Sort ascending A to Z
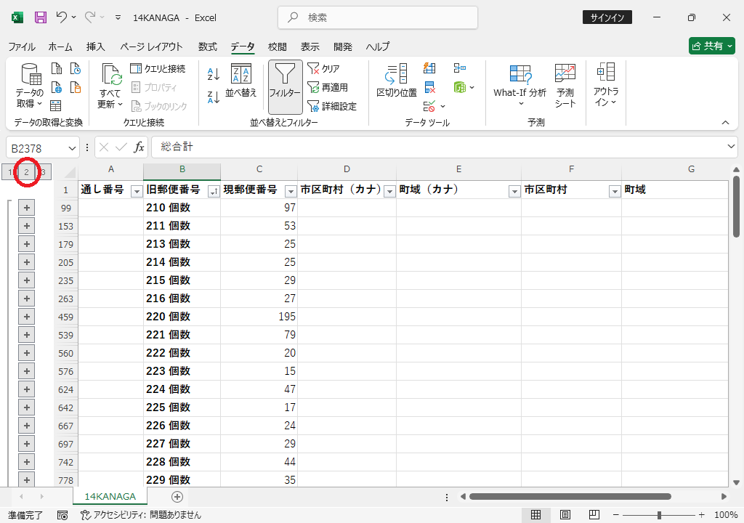The width and height of the screenshot is (744, 523). (214, 74)
